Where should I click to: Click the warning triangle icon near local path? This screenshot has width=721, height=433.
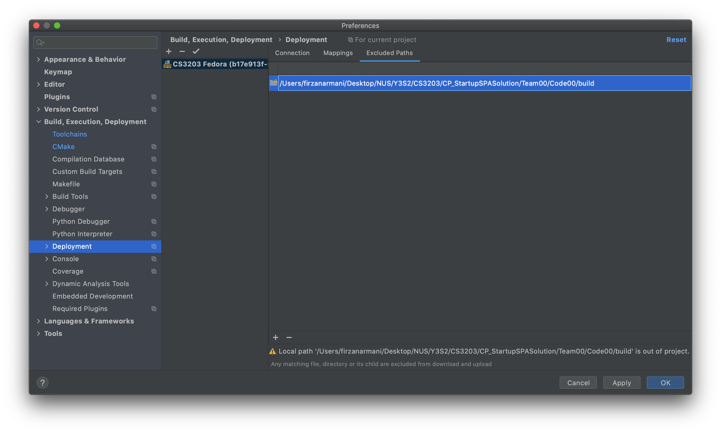(272, 351)
